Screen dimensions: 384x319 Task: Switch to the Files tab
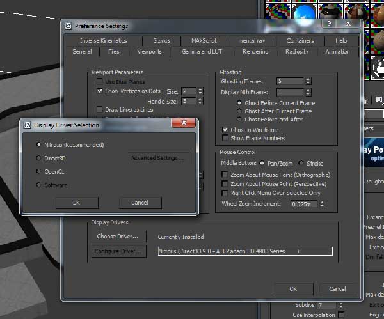[x=114, y=52]
